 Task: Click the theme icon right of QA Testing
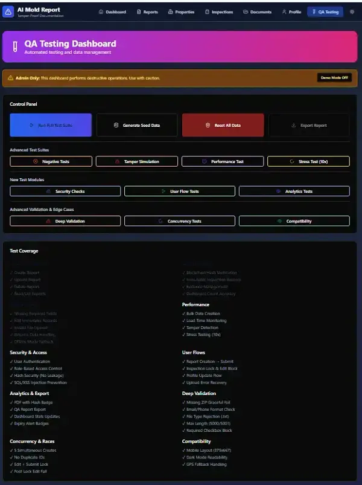click(x=352, y=11)
